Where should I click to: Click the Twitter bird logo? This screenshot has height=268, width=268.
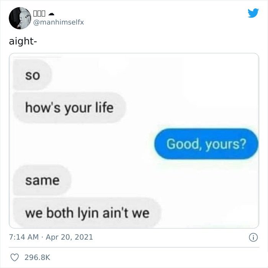coord(253,13)
